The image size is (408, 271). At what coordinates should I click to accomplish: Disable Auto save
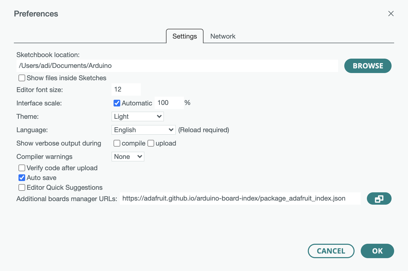[x=22, y=178]
